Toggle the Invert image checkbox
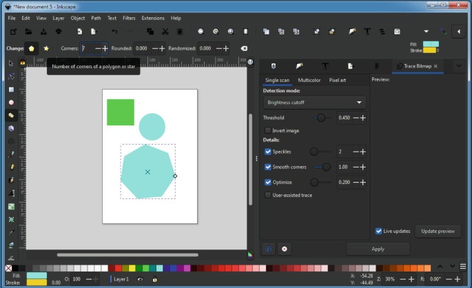The image size is (472, 288). pos(267,130)
